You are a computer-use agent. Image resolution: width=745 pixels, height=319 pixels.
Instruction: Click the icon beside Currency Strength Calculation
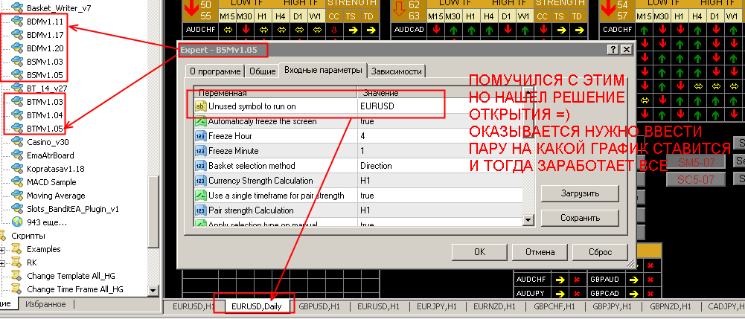200,181
